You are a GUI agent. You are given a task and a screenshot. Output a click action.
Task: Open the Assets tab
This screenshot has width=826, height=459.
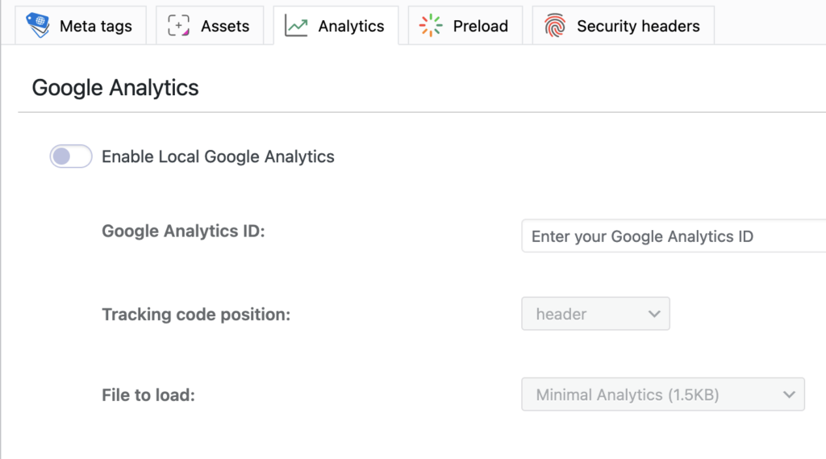click(210, 25)
